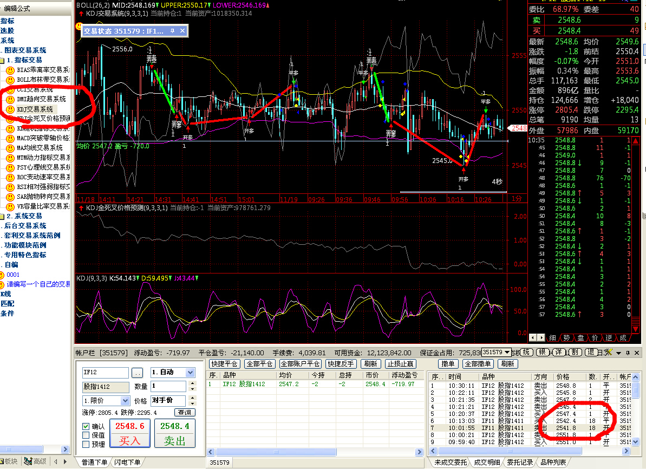Click the smiley icon beside DMI趋向交易系统
Screen dimensions: 646x469
coord(10,100)
